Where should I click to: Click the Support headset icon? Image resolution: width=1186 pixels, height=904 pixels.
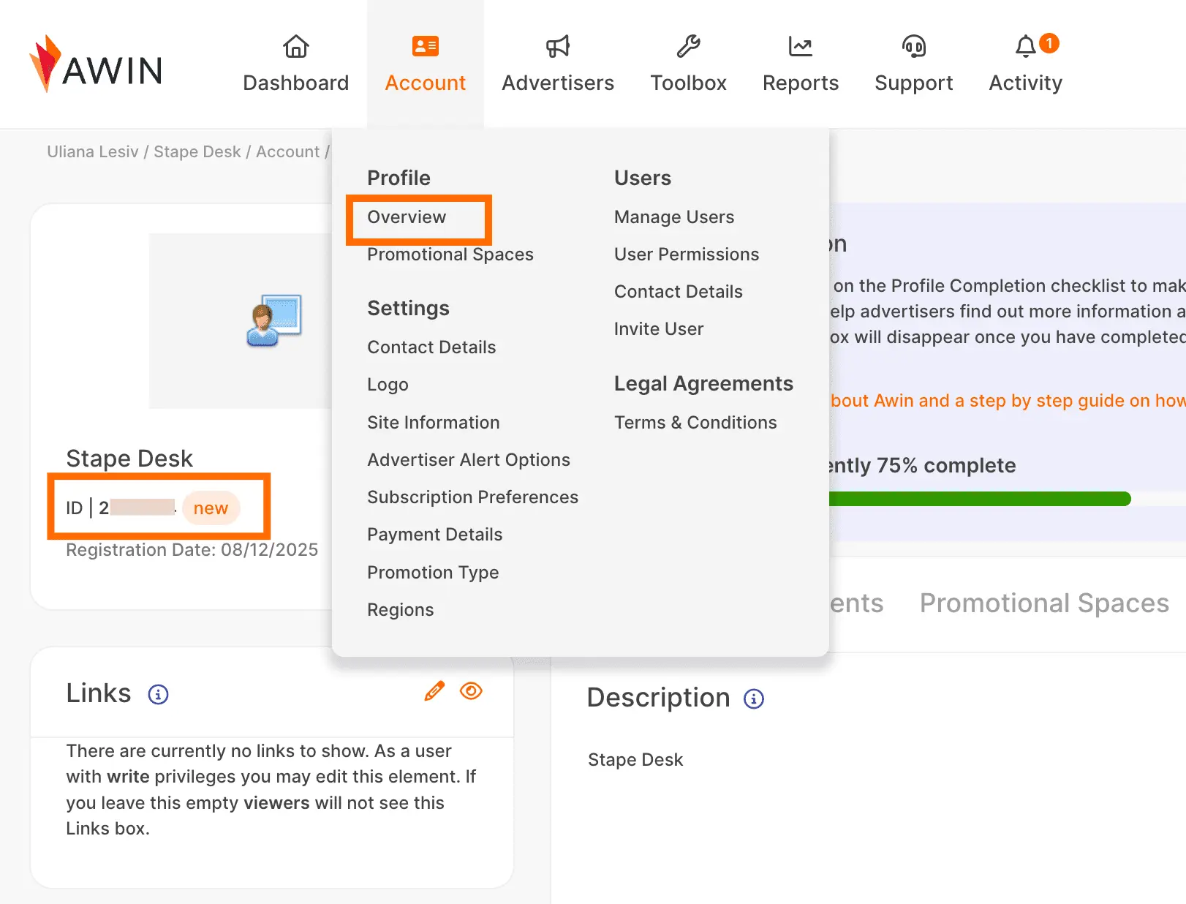tap(913, 47)
